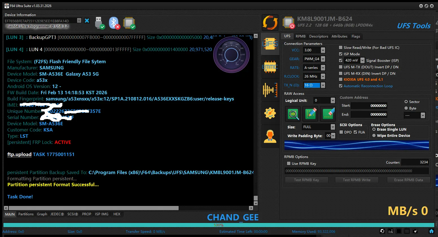This screenshot has height=237, width=438.
Task: Click the support agent sidebar icon
Action: point(270,136)
